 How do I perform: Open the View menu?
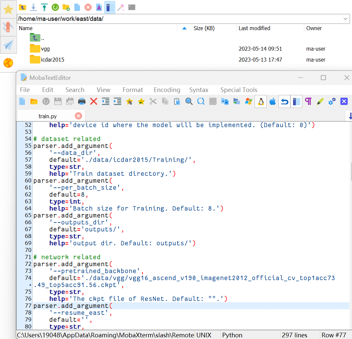[103, 90]
